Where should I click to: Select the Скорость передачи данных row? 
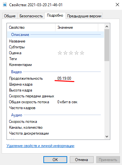pyautogui.click(x=55, y=96)
